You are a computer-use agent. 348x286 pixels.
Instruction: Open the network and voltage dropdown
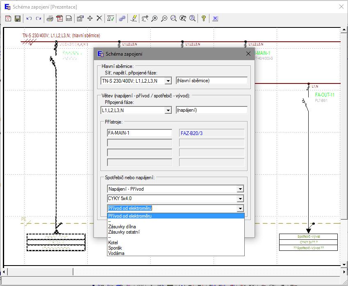pos(168,81)
